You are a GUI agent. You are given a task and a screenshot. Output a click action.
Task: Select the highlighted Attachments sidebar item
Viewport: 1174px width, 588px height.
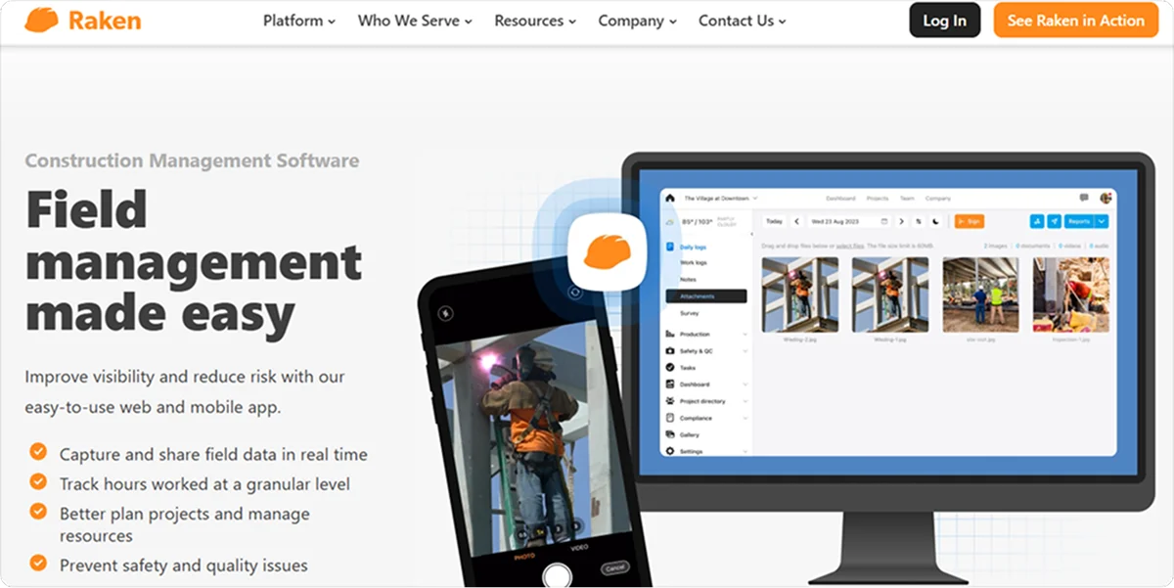tap(706, 296)
